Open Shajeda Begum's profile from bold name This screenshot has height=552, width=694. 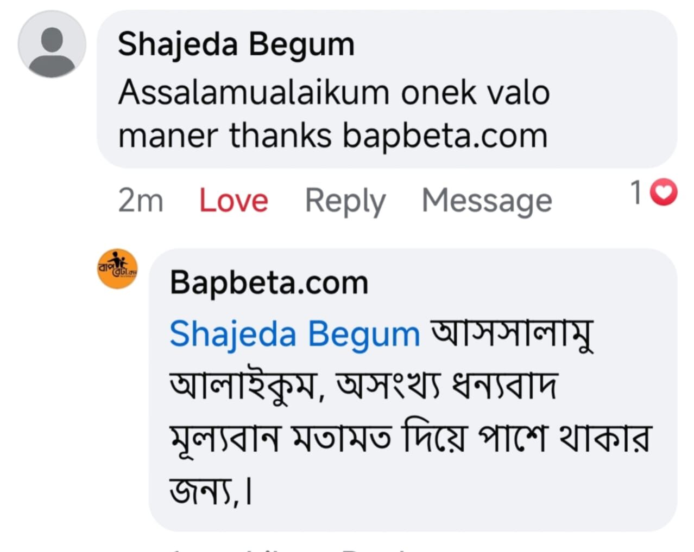236,44
